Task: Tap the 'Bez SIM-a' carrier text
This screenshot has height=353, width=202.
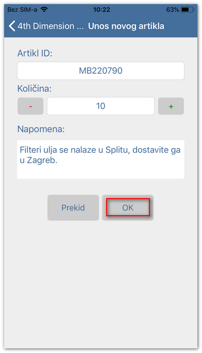Action: [x=22, y=9]
